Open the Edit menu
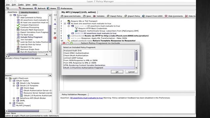Viewport: 210px width, 118px height. pyautogui.click(x=14, y=5)
